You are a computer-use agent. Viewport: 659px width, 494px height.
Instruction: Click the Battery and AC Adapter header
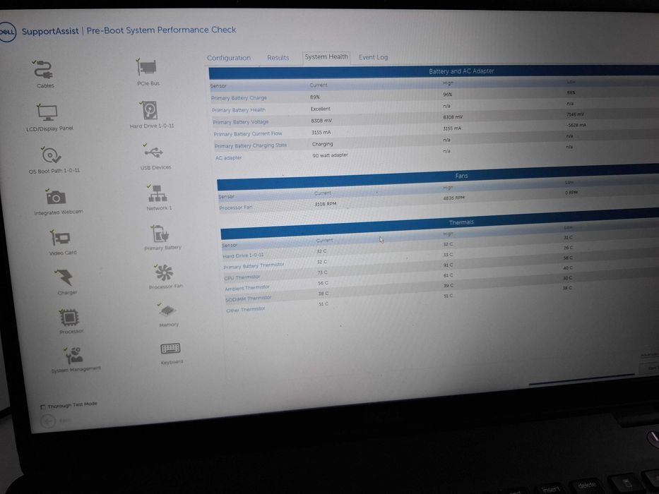(x=434, y=71)
